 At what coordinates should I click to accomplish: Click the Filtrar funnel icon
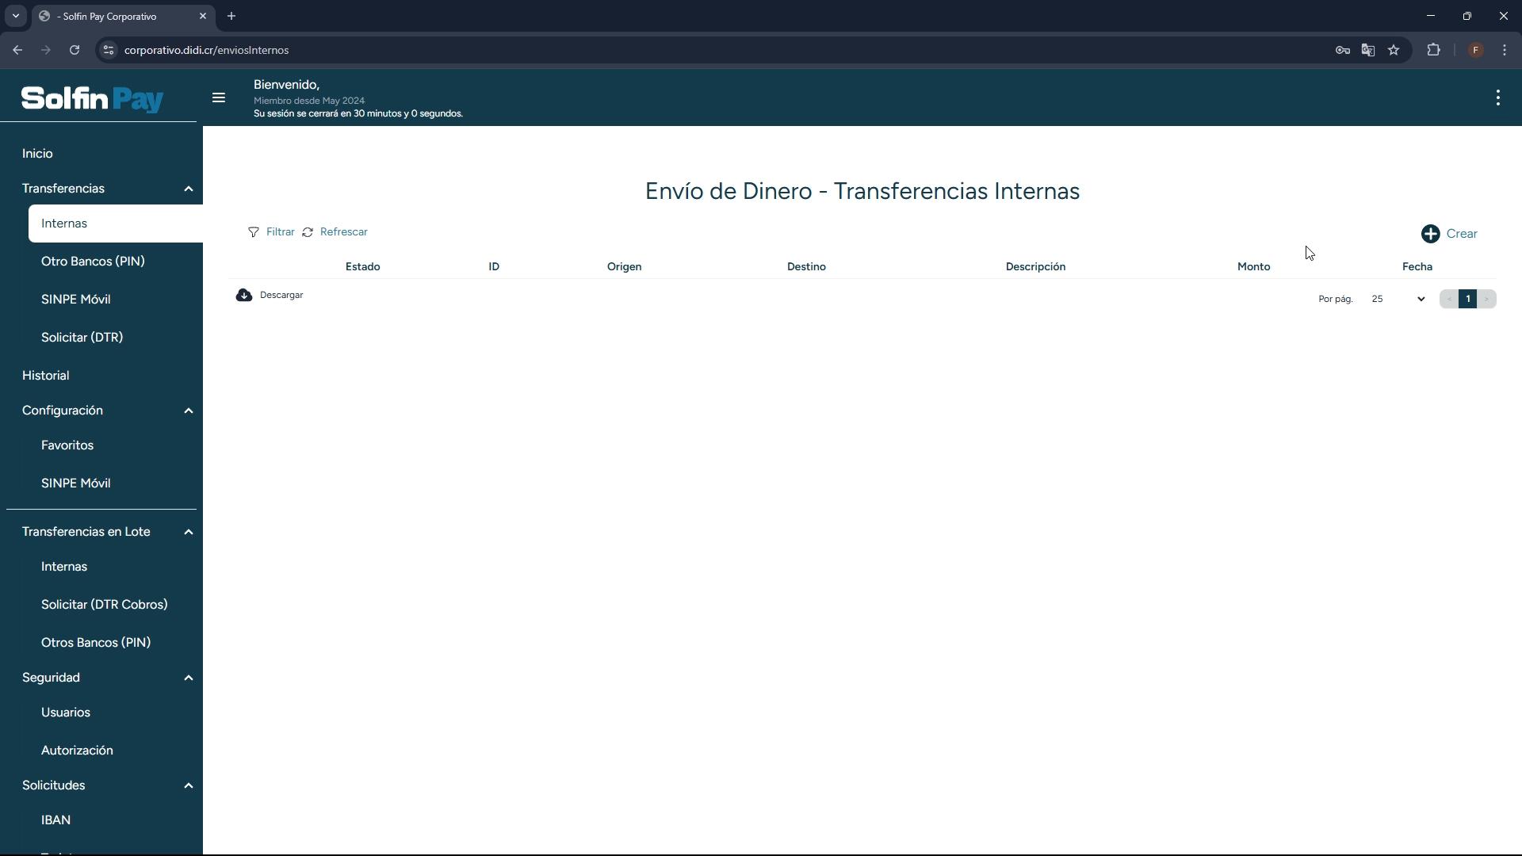pos(254,232)
